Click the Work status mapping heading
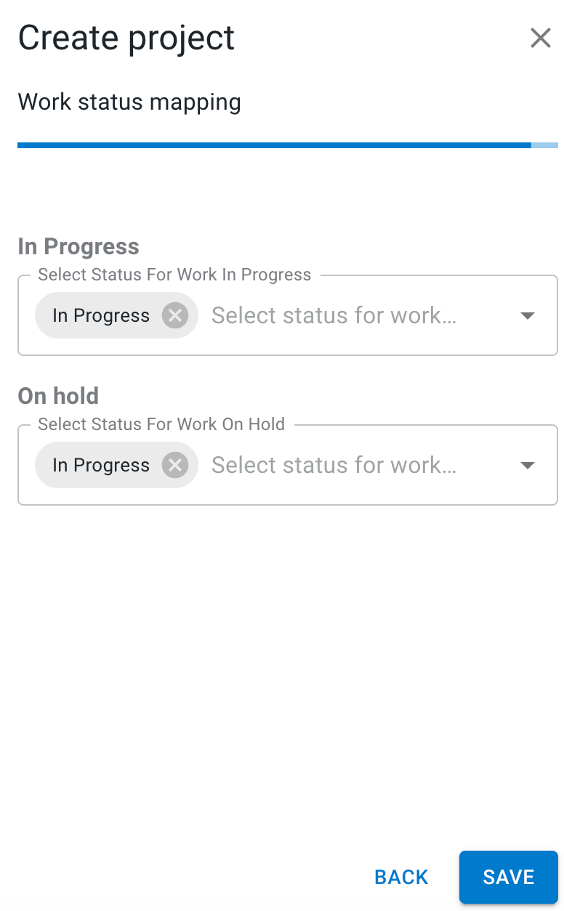564x911 pixels. (129, 102)
